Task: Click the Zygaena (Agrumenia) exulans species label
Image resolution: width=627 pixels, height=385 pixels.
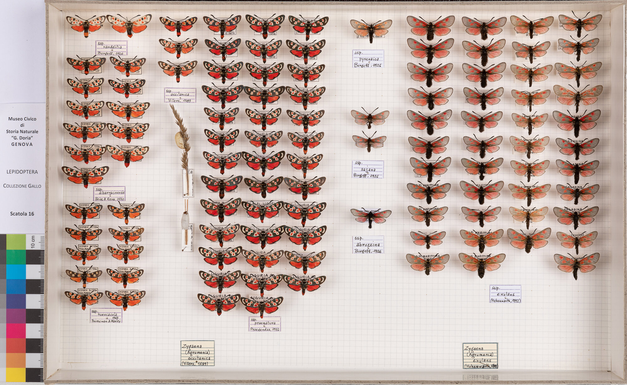Action: [480, 356]
